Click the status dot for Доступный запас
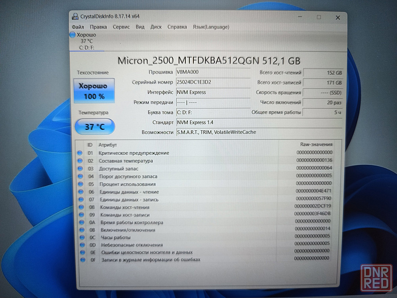 click(80, 168)
